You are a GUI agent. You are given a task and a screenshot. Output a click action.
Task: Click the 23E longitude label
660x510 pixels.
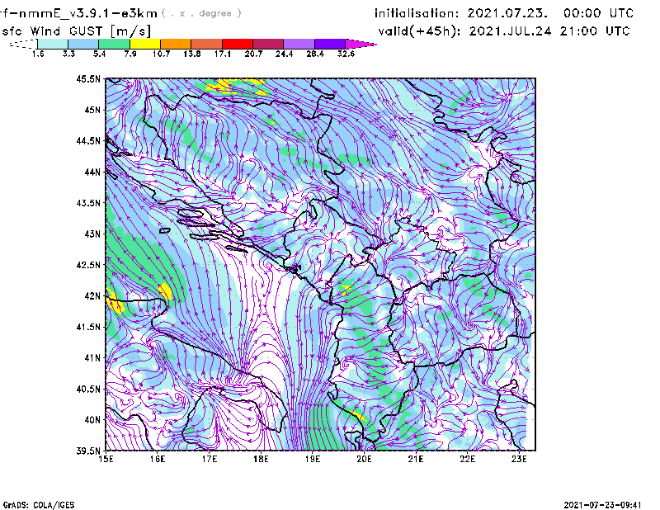(519, 459)
